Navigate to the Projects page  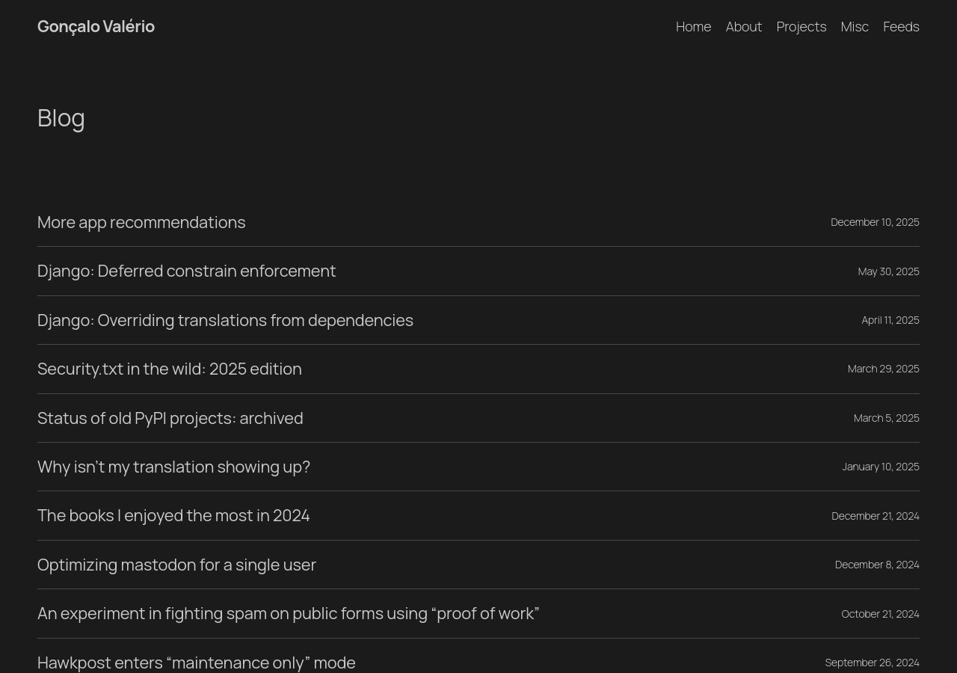click(801, 27)
